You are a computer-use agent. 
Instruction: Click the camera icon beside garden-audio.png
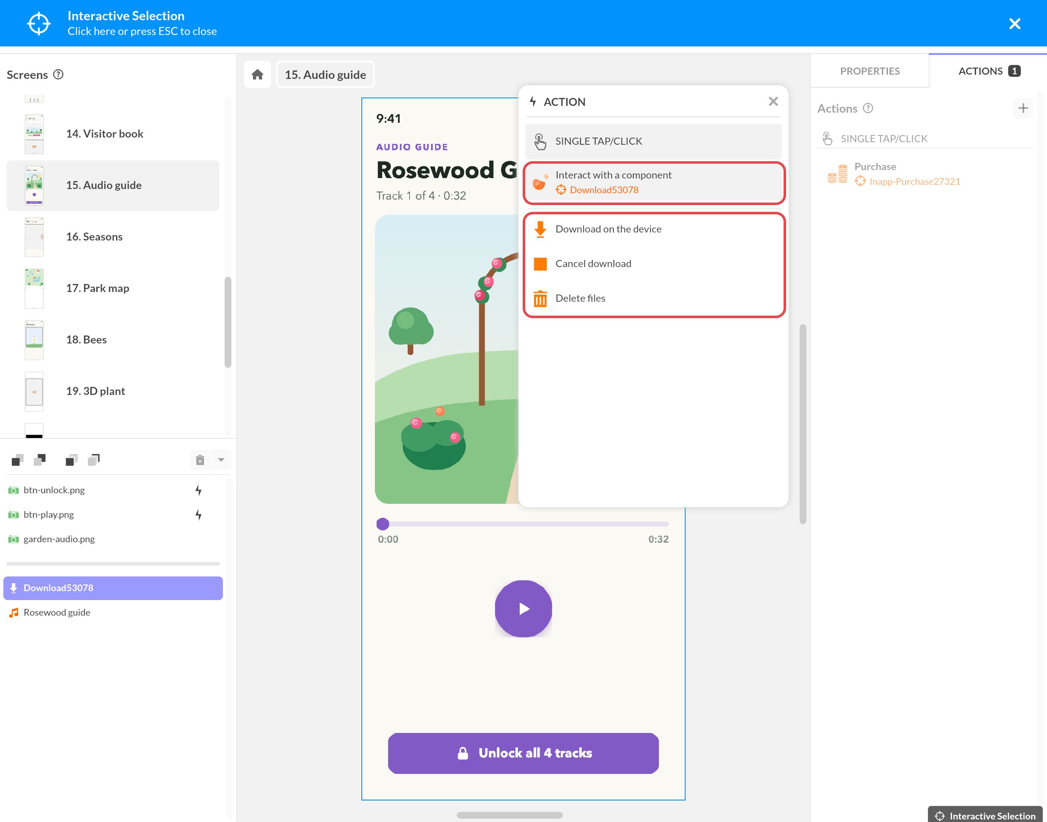point(14,539)
